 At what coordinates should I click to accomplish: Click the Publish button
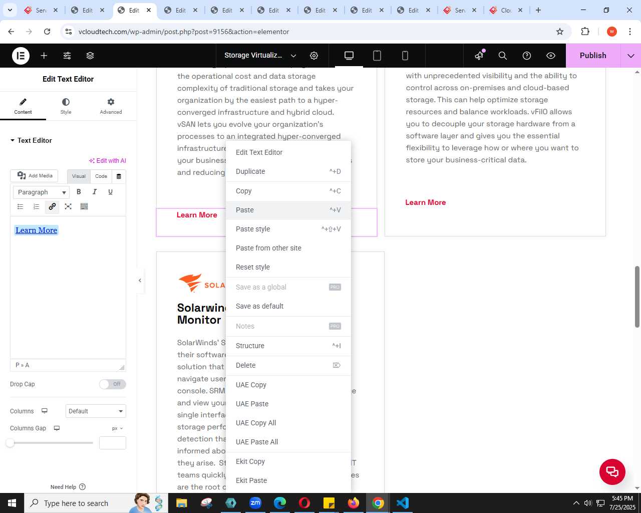point(593,56)
